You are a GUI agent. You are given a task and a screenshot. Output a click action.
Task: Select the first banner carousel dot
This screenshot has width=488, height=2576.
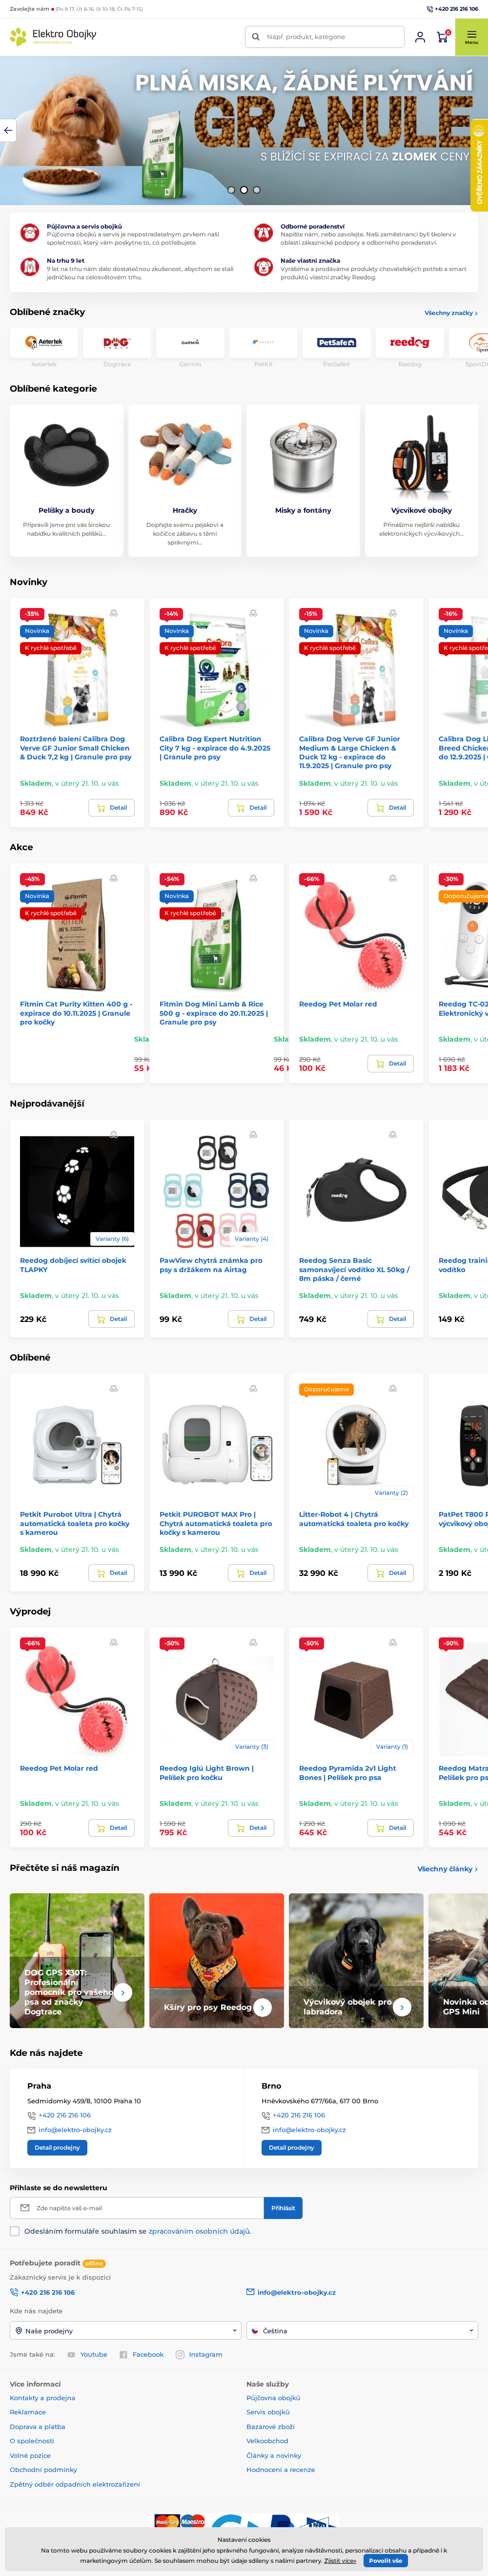point(231,189)
